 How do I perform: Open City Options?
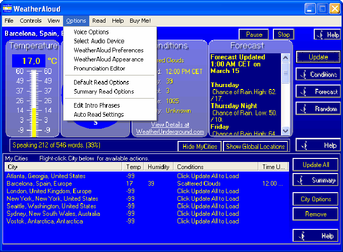point(316,199)
